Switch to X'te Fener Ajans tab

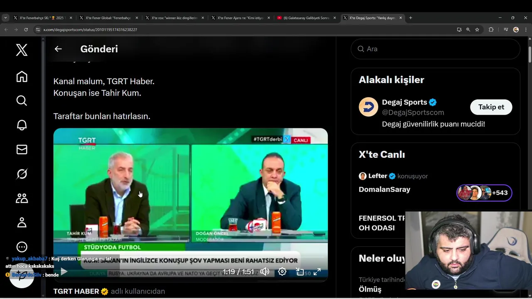(240, 18)
